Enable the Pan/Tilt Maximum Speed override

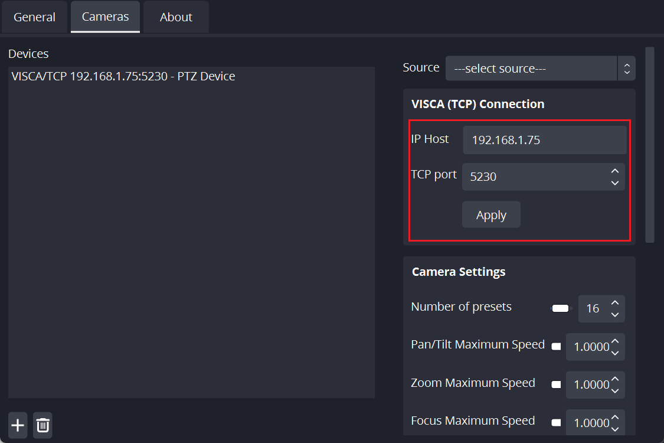click(x=555, y=347)
